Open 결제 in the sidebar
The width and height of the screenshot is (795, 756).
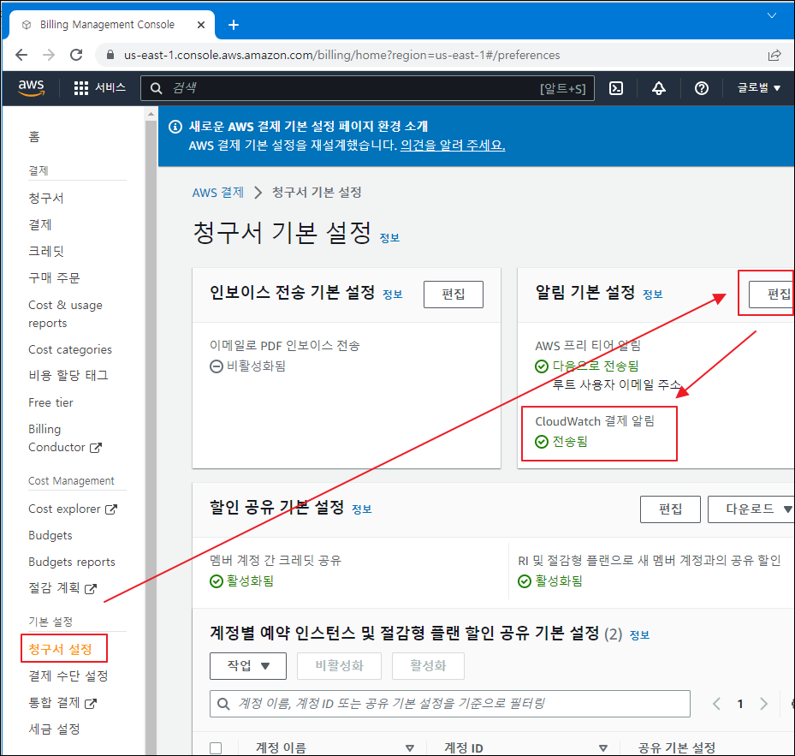(40, 225)
